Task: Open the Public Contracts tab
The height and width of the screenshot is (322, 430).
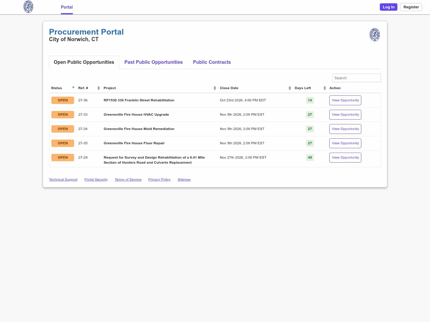Action: (x=212, y=62)
